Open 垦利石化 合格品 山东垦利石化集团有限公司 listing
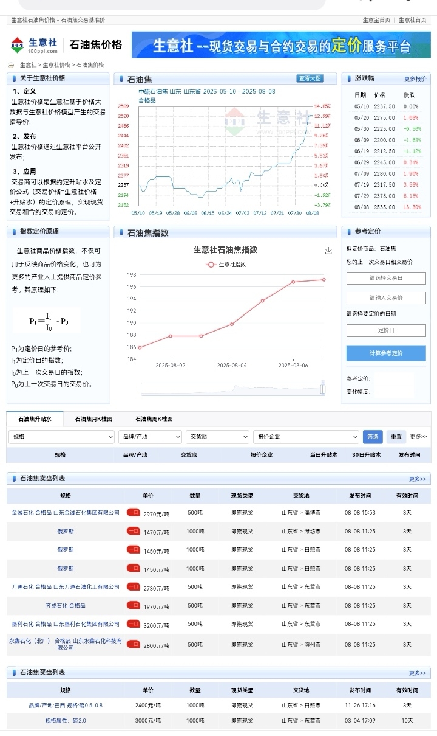The height and width of the screenshot is (736, 437). pyautogui.click(x=66, y=624)
